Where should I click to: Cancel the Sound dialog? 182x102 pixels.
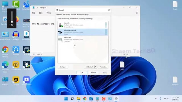tap(93, 73)
